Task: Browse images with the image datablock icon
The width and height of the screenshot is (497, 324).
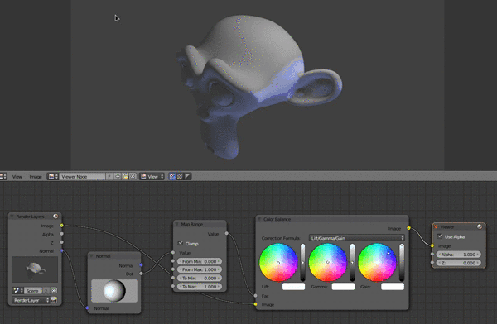Action: click(x=53, y=177)
